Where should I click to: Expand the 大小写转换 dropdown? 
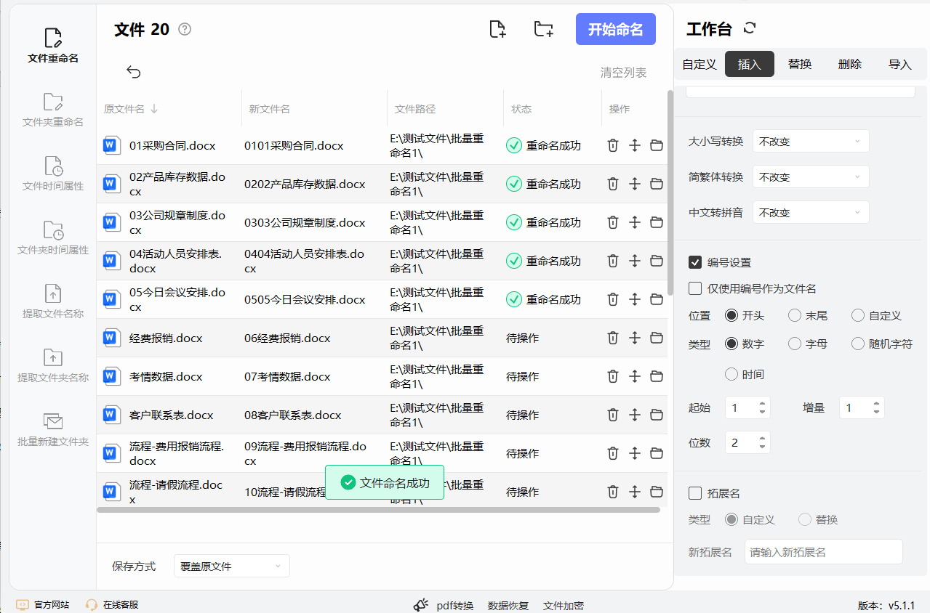[x=811, y=142]
